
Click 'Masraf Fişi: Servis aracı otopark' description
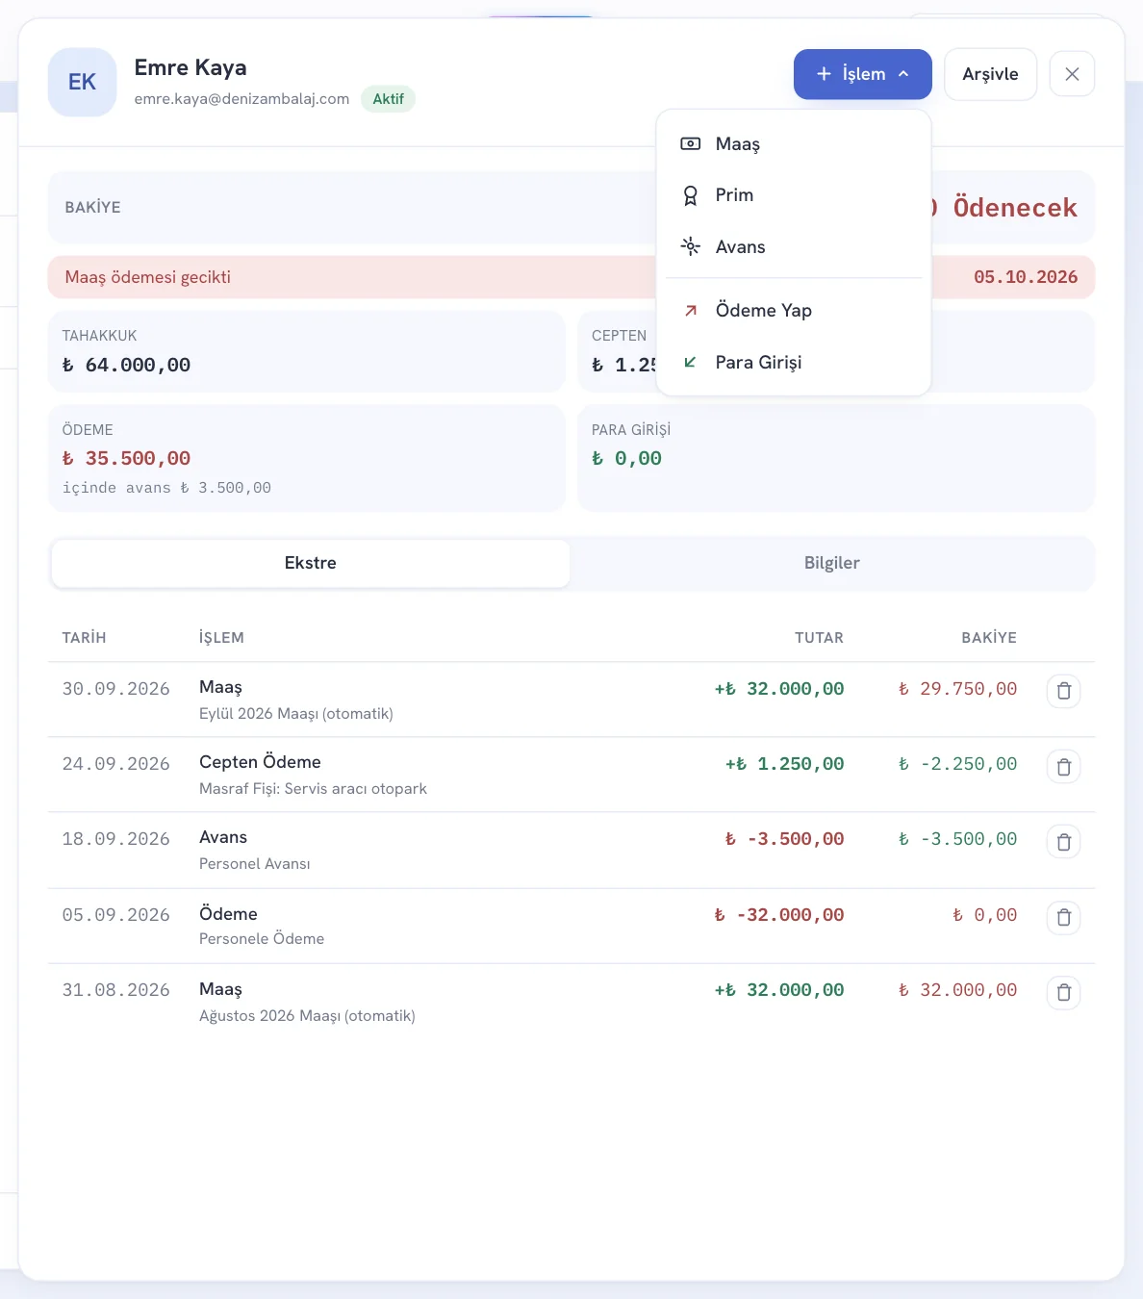tap(313, 789)
